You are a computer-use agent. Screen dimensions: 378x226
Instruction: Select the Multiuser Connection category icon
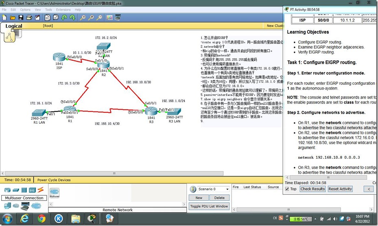coord(36,206)
